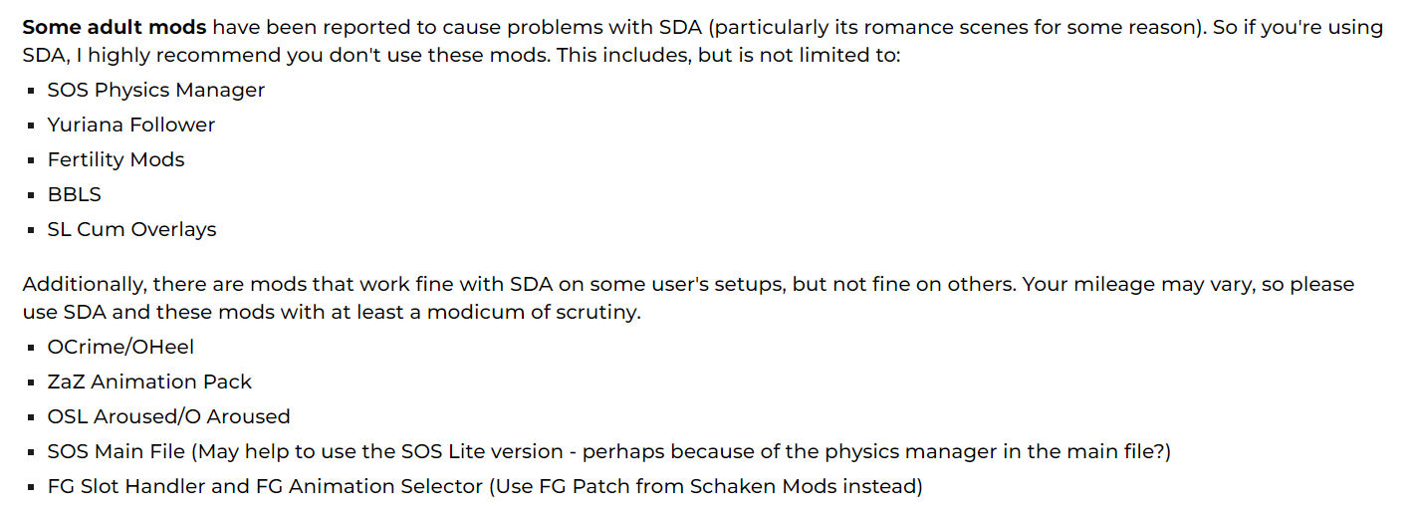Image resolution: width=1416 pixels, height=509 pixels.
Task: Click the bullet beside SOS Main File
Action: [32, 452]
